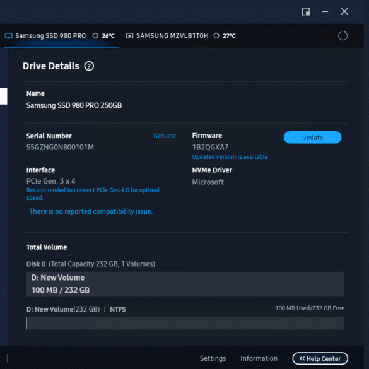Click the D: volume usage bar
The width and height of the screenshot is (369, 369).
185,323
